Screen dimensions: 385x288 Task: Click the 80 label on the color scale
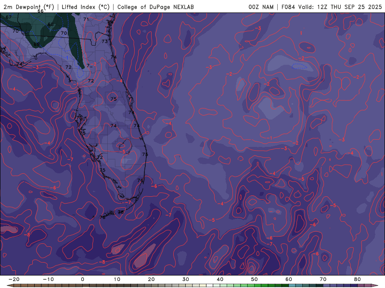[358, 279]
